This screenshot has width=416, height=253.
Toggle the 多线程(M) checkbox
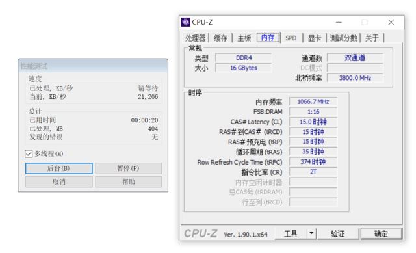(x=29, y=153)
